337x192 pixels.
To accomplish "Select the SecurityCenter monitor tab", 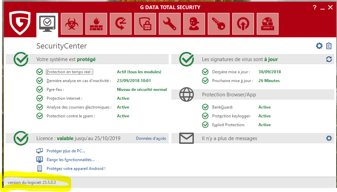I will pyautogui.click(x=47, y=24).
